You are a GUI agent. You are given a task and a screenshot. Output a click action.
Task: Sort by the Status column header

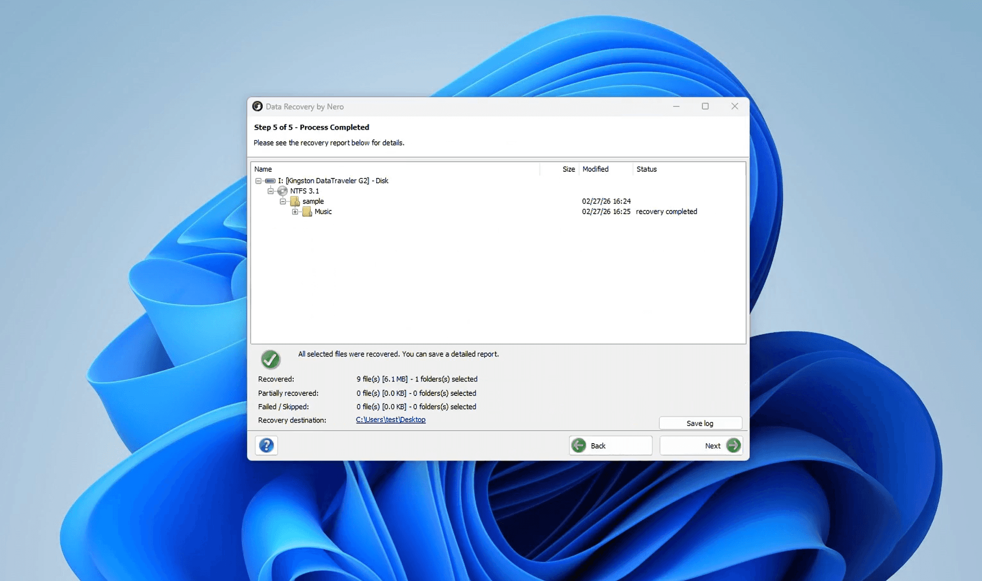click(646, 169)
